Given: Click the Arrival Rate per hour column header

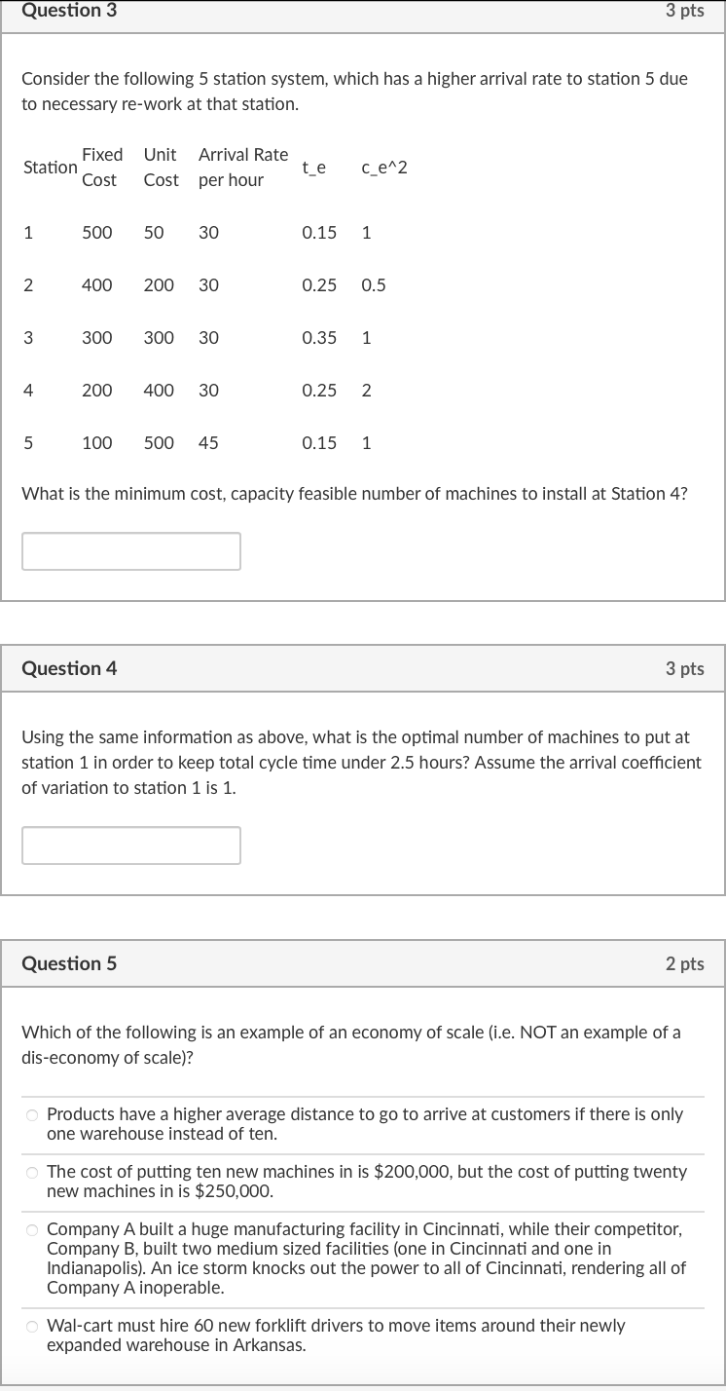Looking at the screenshot, I should (242, 167).
